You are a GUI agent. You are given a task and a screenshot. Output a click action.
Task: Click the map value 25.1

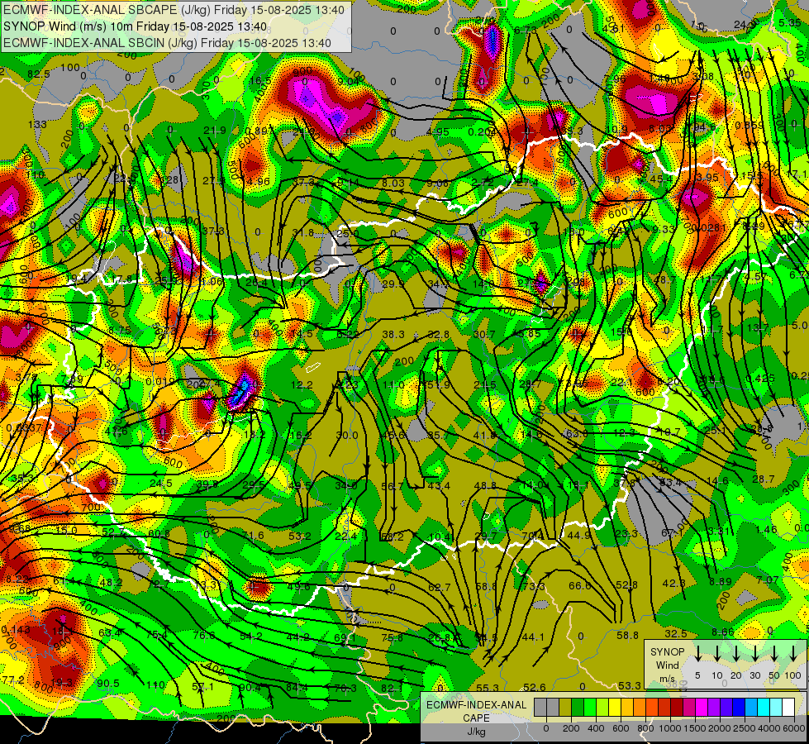click(x=715, y=430)
